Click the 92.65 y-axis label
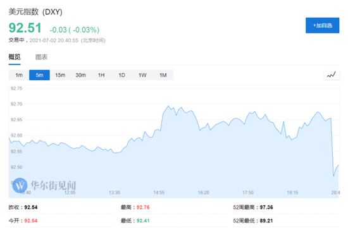The image size is (348, 230). point(16,119)
